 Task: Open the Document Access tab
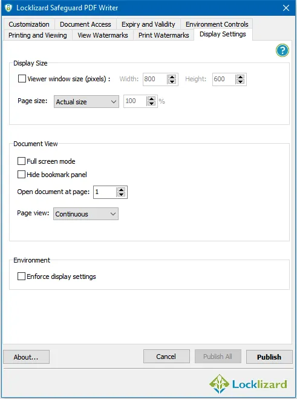pyautogui.click(x=85, y=24)
